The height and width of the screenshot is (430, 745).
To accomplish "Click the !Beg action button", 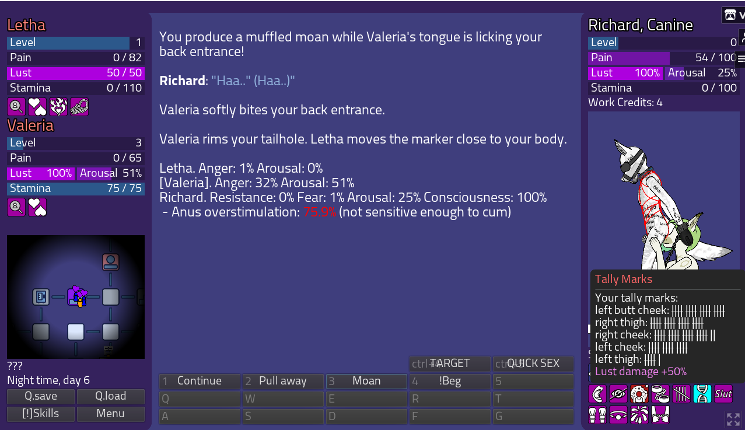I will pos(450,381).
